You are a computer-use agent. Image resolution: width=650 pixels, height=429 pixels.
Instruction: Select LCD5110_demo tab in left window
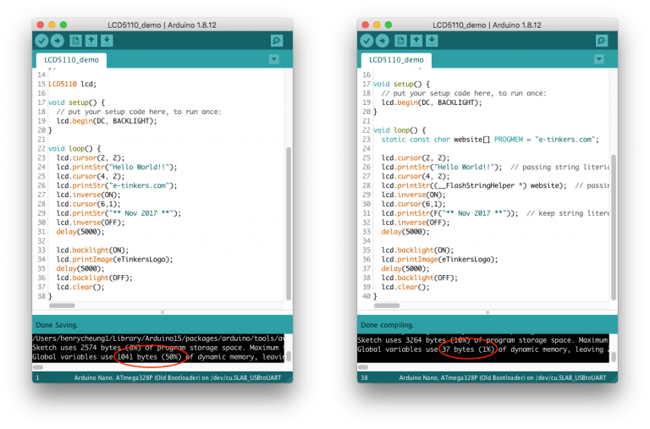71,60
